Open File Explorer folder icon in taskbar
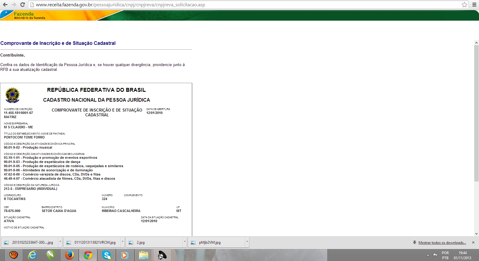The image size is (479, 261). click(x=144, y=255)
